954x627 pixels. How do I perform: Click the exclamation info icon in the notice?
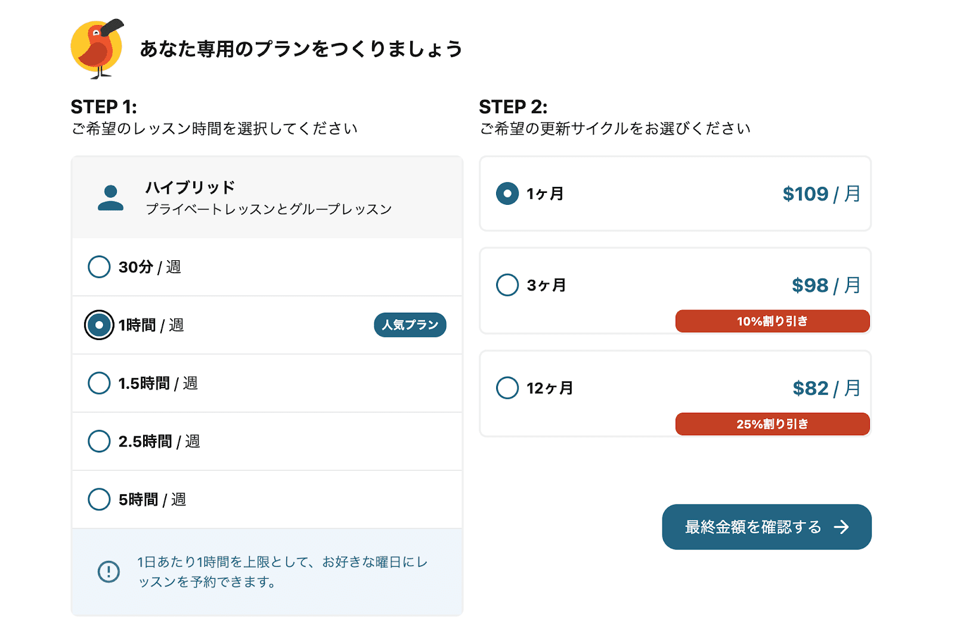click(x=109, y=572)
